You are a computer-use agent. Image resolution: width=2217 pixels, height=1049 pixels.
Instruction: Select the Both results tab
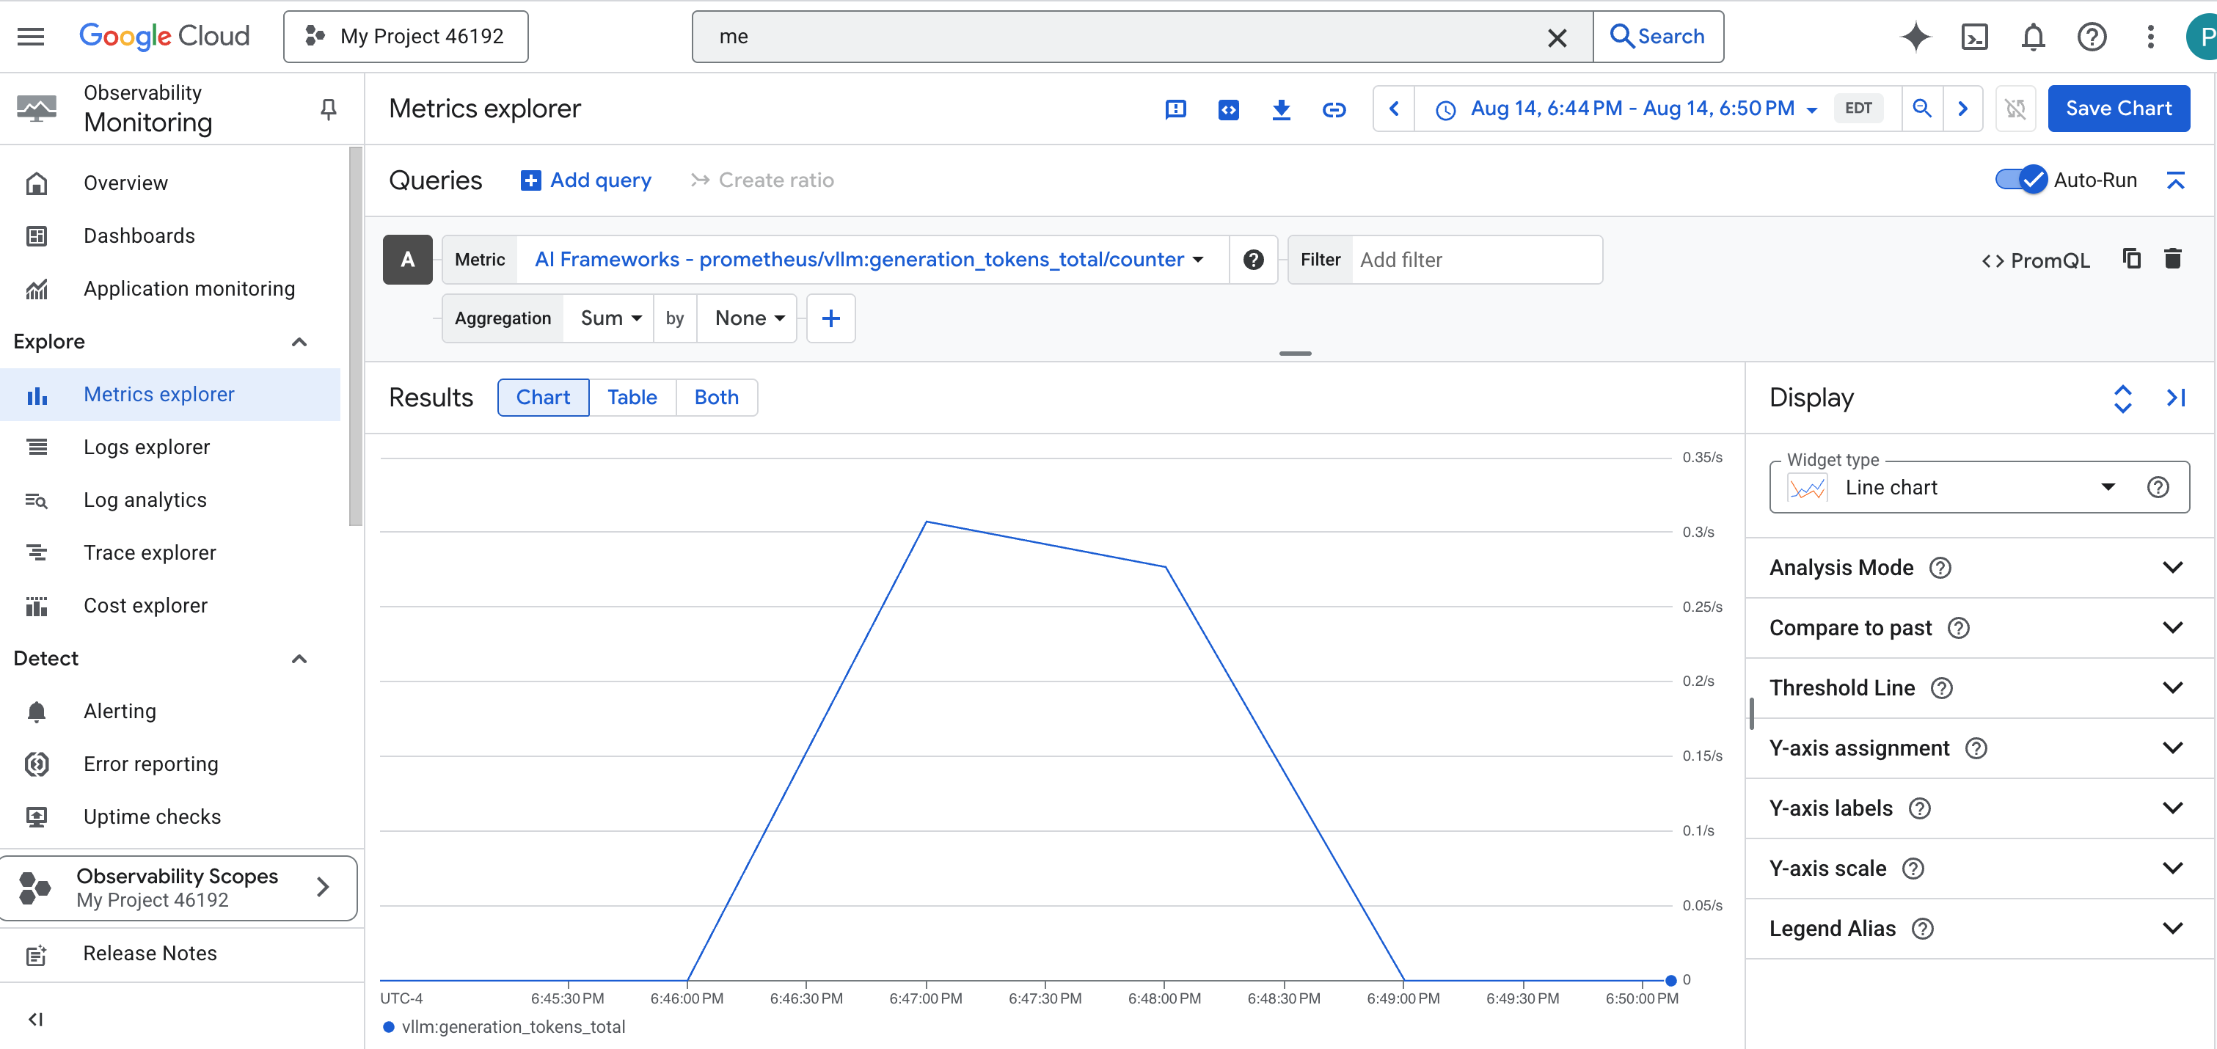pyautogui.click(x=716, y=398)
